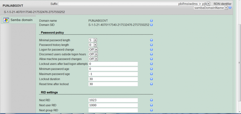Open help next to RDN identifier dropdown
The width and height of the screenshot is (241, 114).
tap(230, 7)
